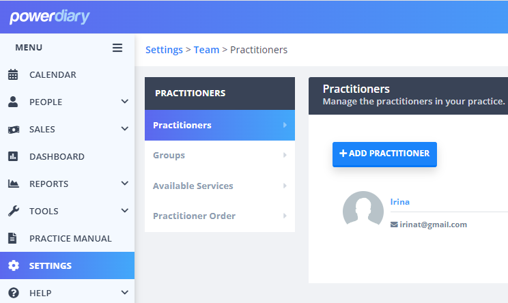Open Practitioner Order menu item

pyautogui.click(x=220, y=216)
